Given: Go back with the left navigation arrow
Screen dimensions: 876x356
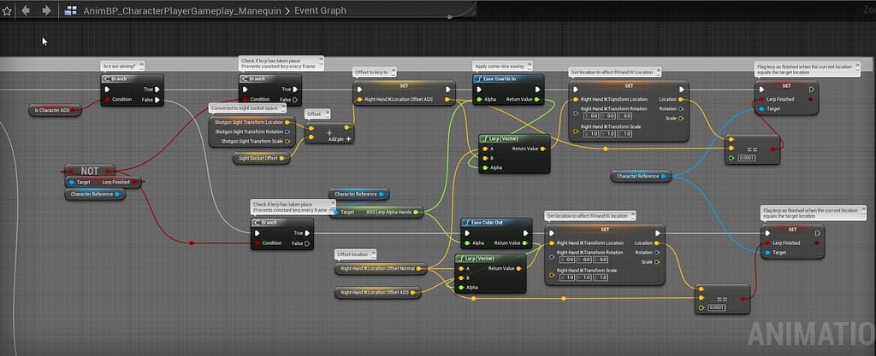Looking at the screenshot, I should 25,10.
